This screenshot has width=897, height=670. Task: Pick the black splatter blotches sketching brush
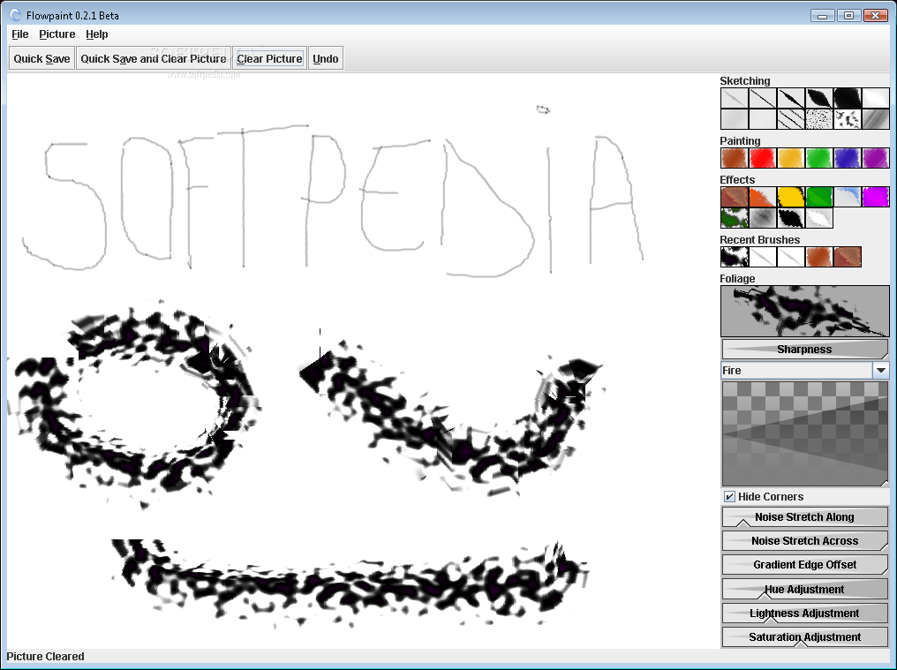pos(848,119)
